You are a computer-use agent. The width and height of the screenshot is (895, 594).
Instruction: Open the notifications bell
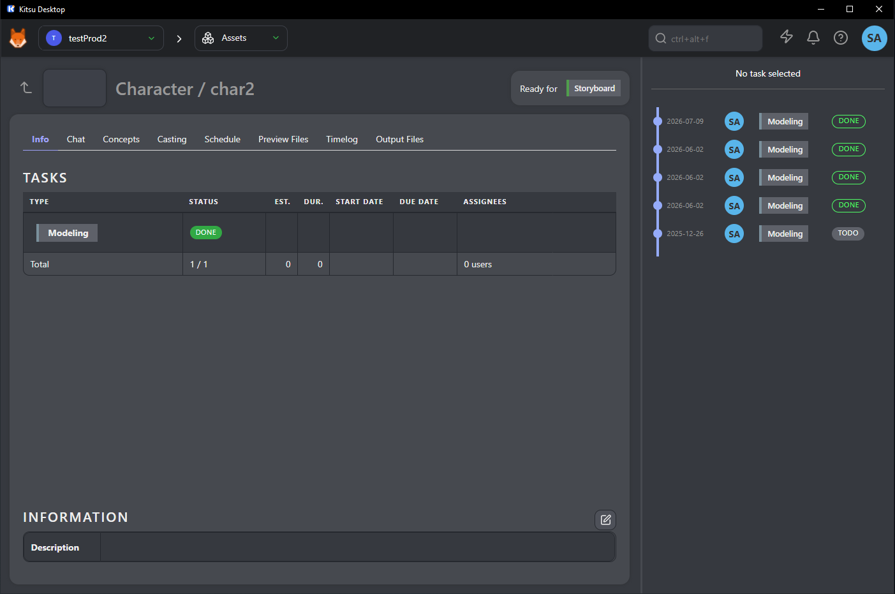coord(813,38)
